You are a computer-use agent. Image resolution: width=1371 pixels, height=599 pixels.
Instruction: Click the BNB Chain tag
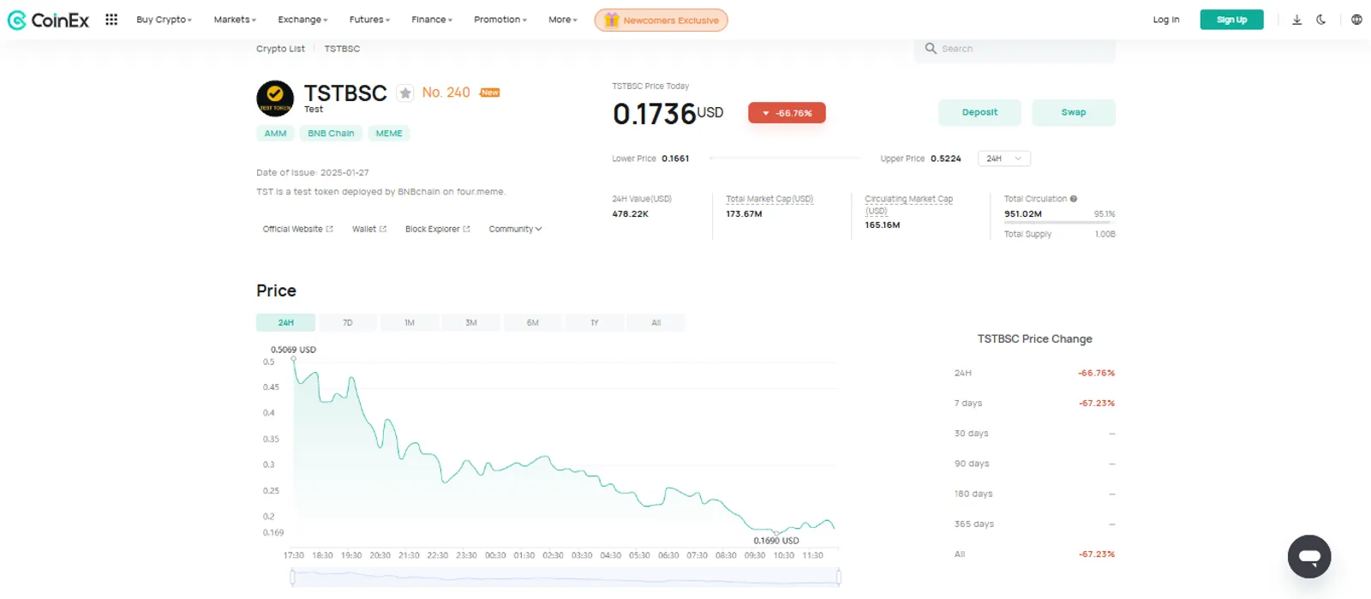[x=331, y=134]
